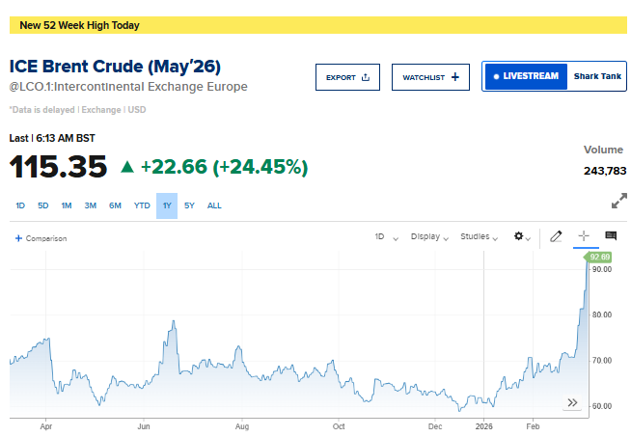Switch to the YTD range tab
Viewport: 631px width, 437px height.
(x=142, y=205)
